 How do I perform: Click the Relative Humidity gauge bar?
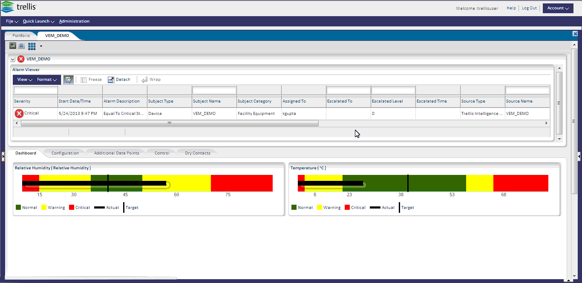[147, 183]
